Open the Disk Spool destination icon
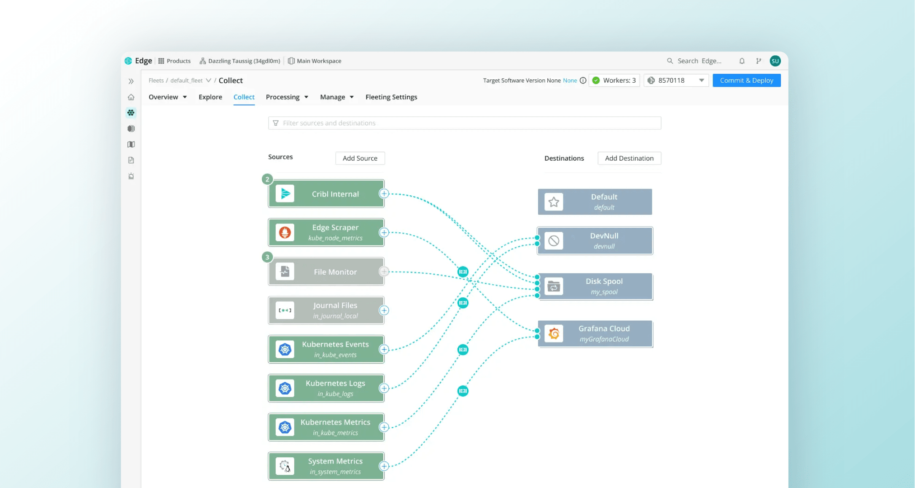Viewport: 915px width, 488px height. tap(554, 286)
